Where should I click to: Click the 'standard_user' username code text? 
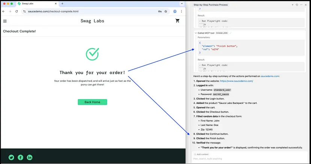[x=222, y=90]
